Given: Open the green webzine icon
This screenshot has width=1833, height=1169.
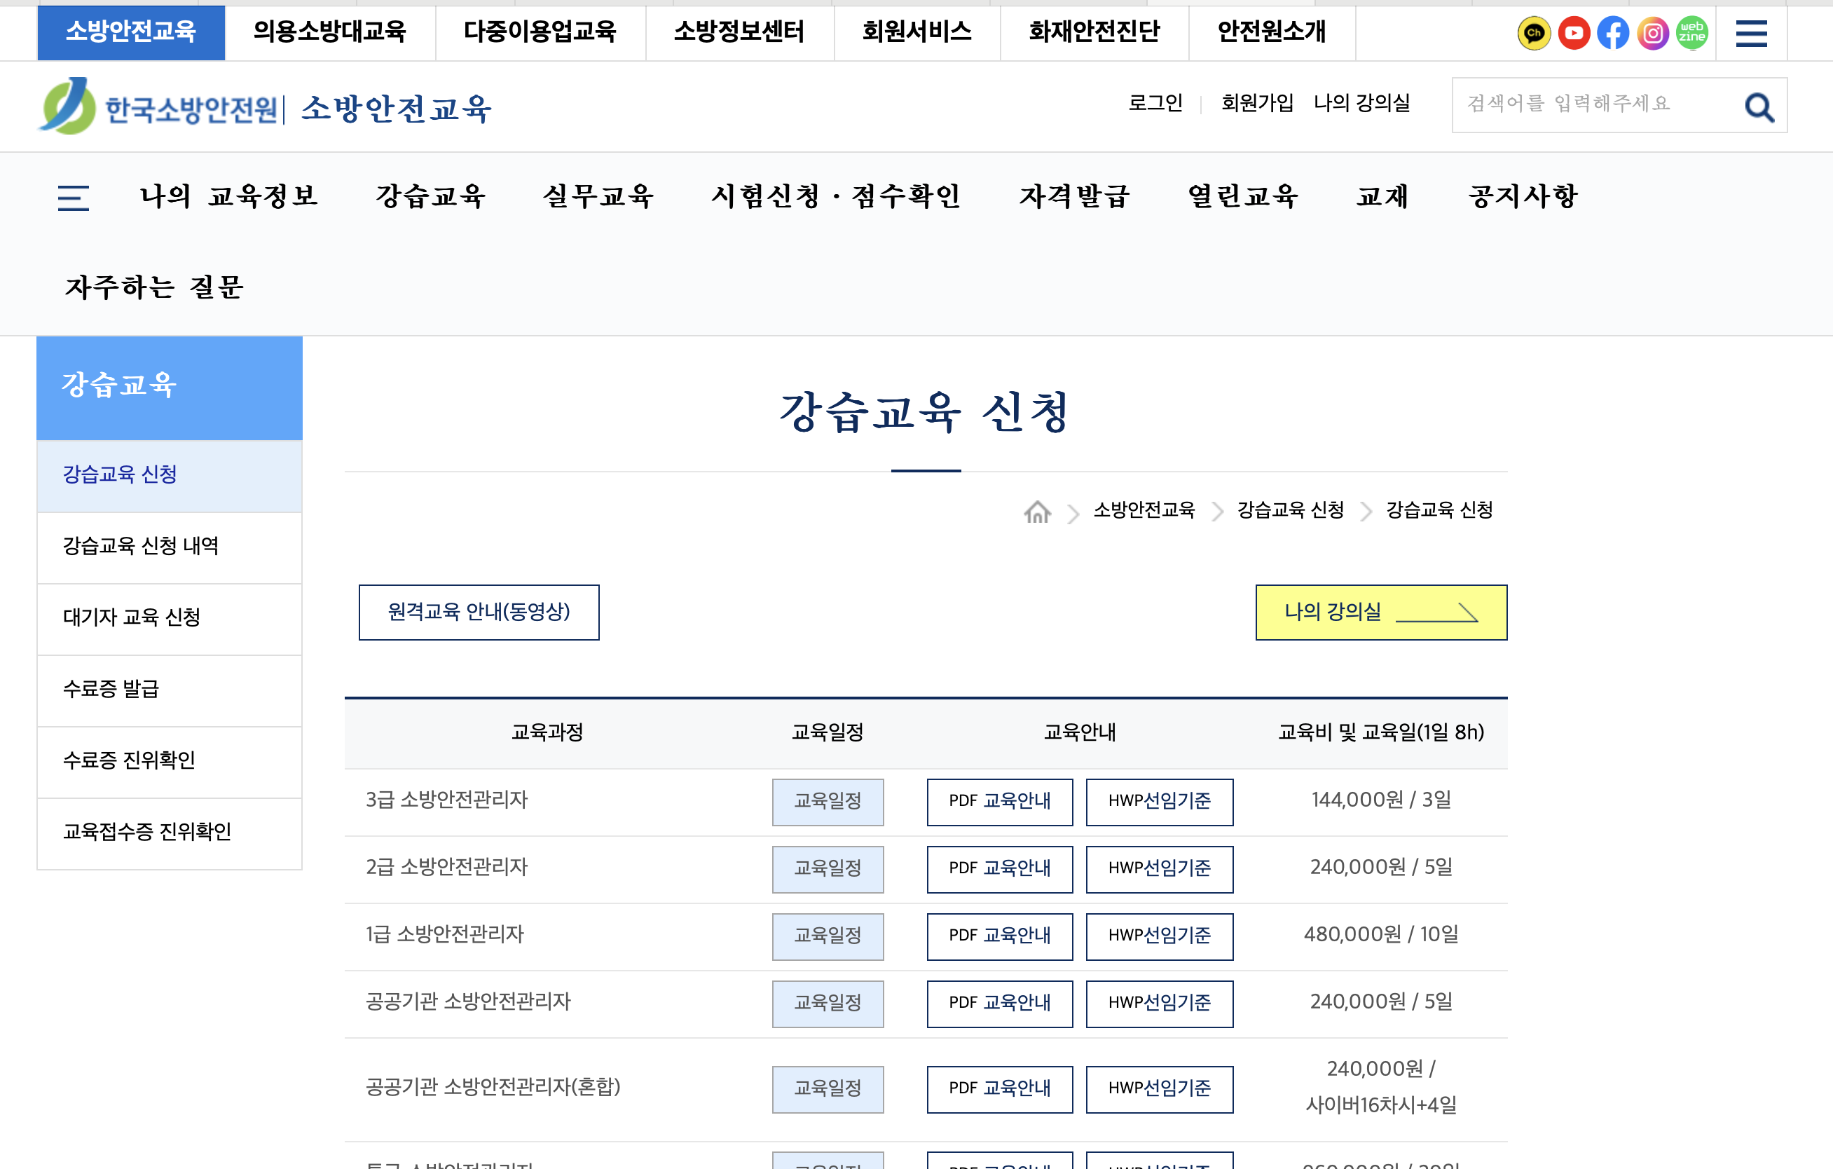Looking at the screenshot, I should pos(1692,33).
